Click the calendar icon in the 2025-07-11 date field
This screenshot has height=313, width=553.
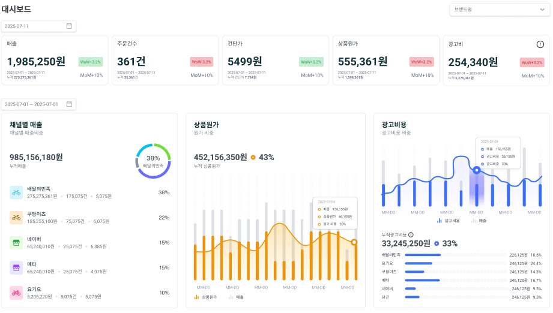click(69, 26)
